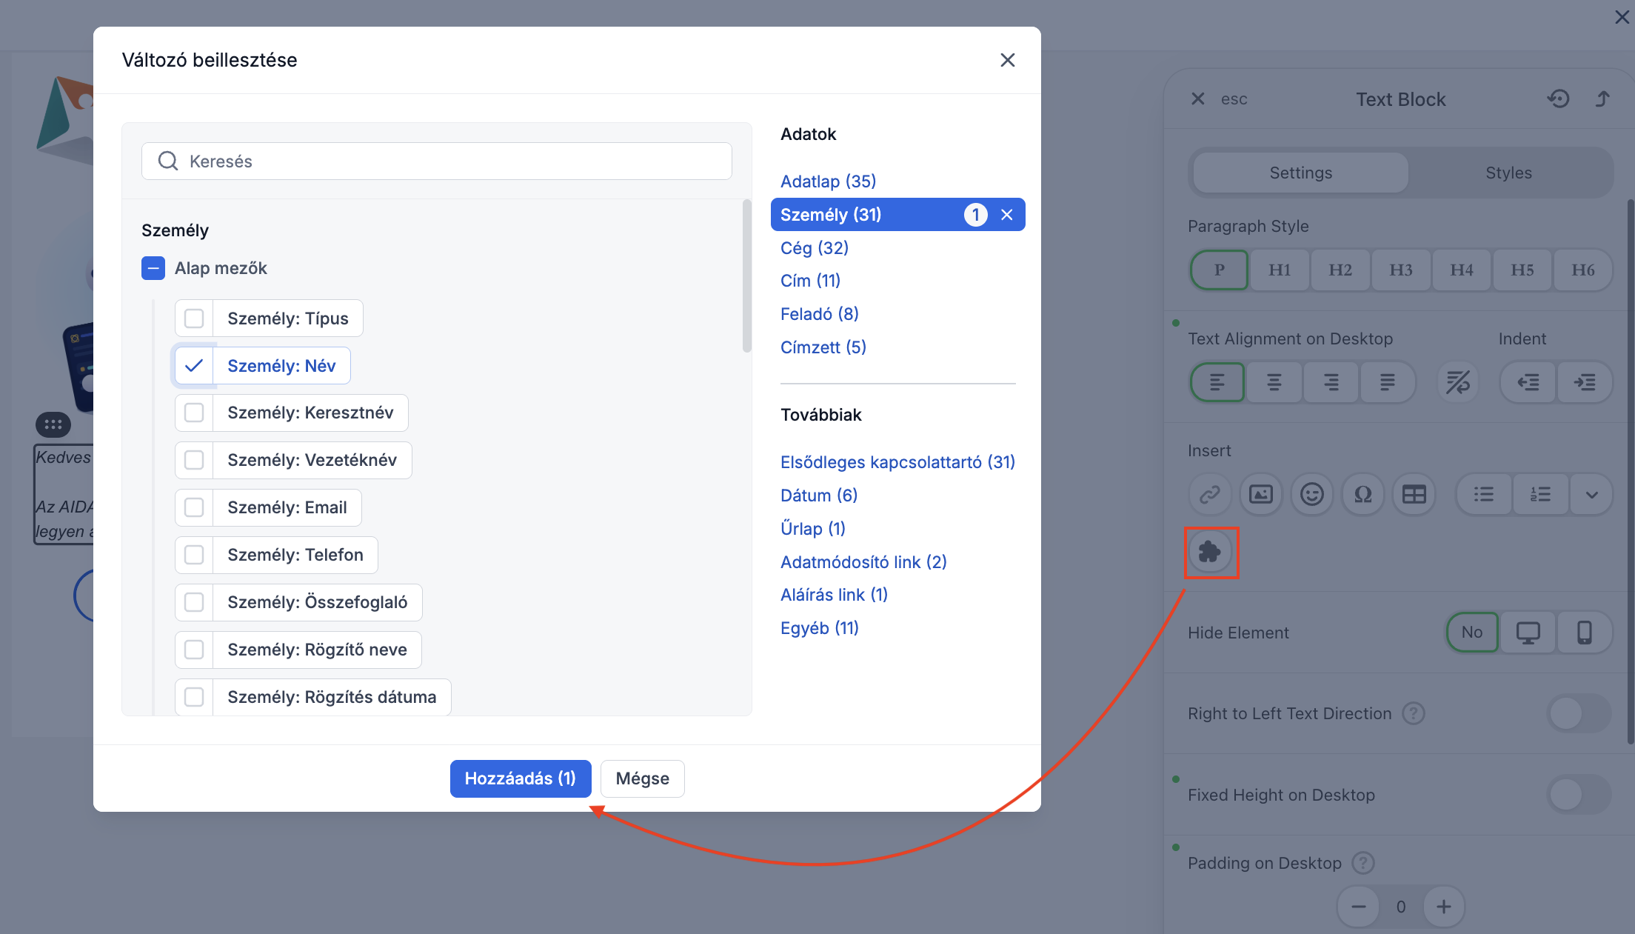Viewport: 1635px width, 934px height.
Task: Open help for Padding on Desktop
Action: (x=1363, y=863)
